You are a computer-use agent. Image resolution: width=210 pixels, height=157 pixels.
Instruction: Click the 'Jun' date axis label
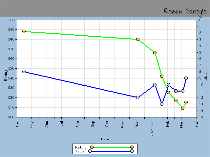point(47,124)
